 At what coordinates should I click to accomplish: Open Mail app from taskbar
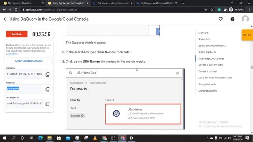(x=68, y=138)
